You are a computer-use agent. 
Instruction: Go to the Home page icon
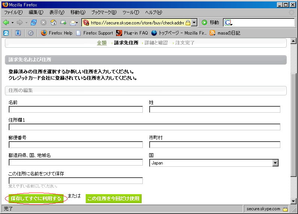pos(53,23)
